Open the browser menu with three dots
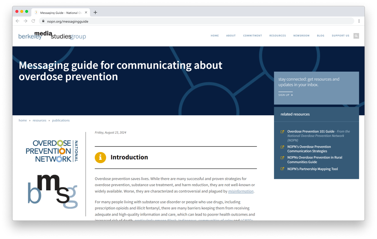Viewport: 377px width, 239px height. 359,21
